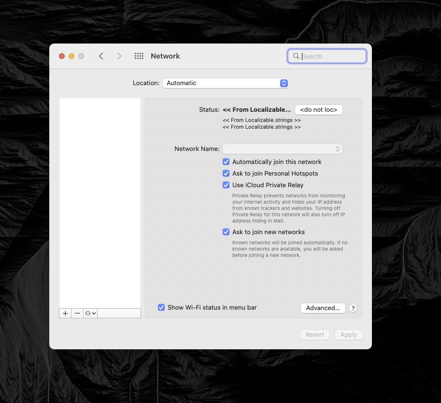Toggle Automatically join this network
The image size is (441, 403).
click(226, 162)
